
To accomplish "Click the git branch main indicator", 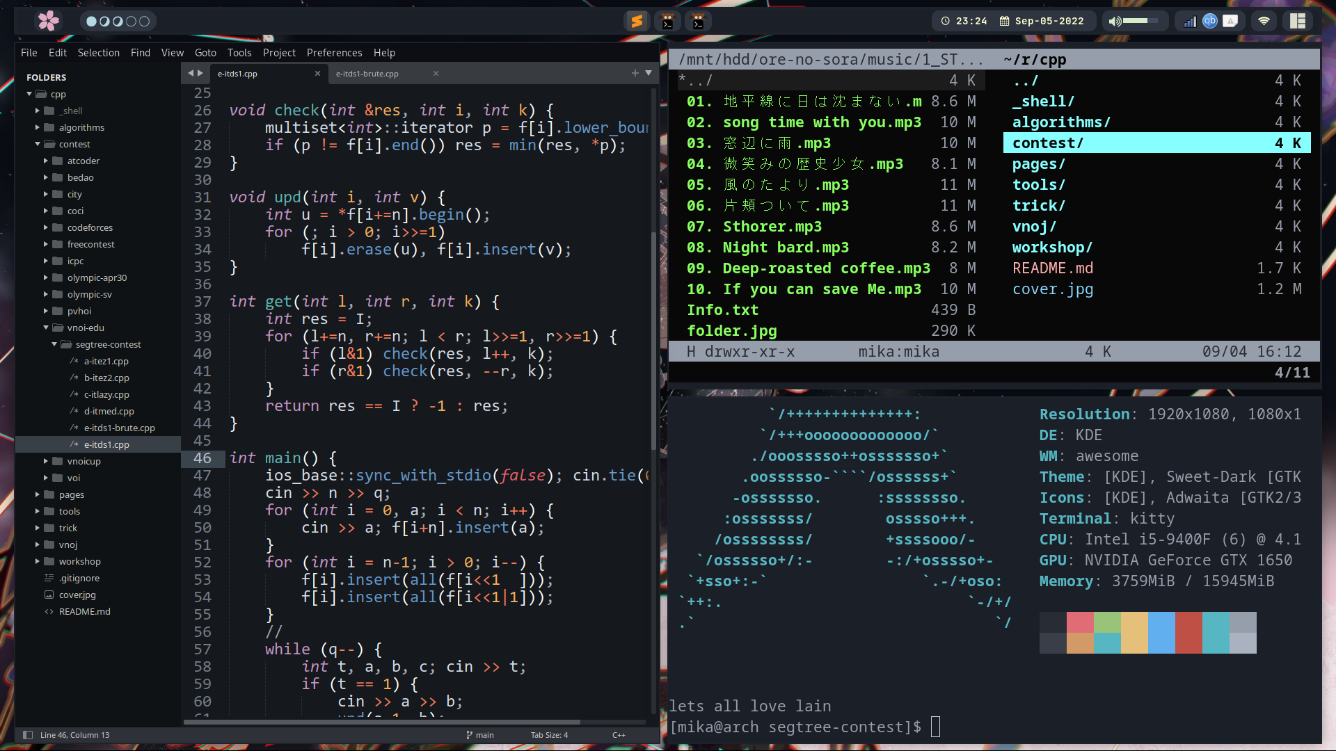I will (x=480, y=735).
